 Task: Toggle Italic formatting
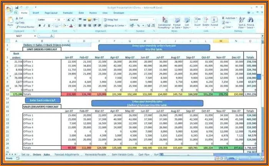(44, 26)
